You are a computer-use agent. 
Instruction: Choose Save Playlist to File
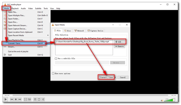point(27,40)
